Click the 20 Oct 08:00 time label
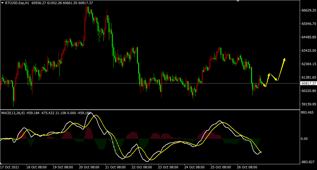This screenshot has width=317, height=170. pyautogui.click(x=89, y=167)
